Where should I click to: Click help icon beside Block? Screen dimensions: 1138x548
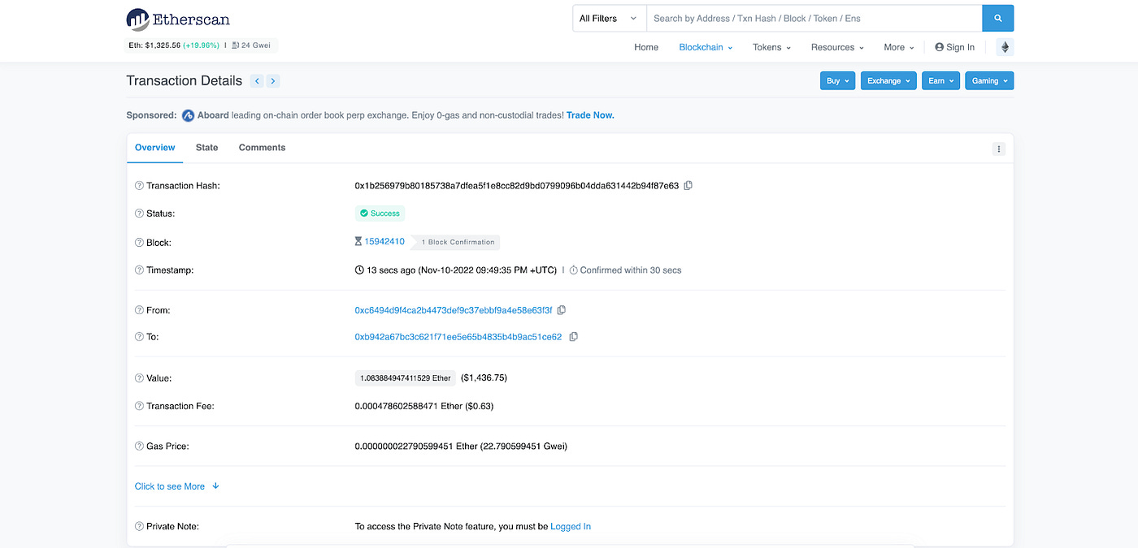[x=139, y=243]
